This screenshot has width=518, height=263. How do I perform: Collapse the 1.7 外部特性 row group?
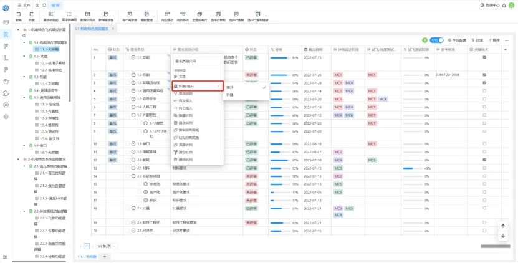coord(133,115)
